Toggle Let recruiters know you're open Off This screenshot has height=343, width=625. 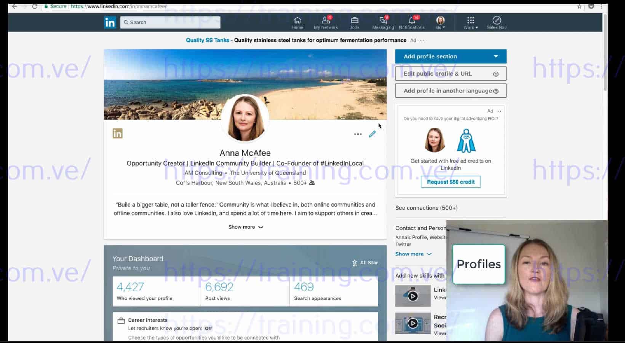pos(208,329)
